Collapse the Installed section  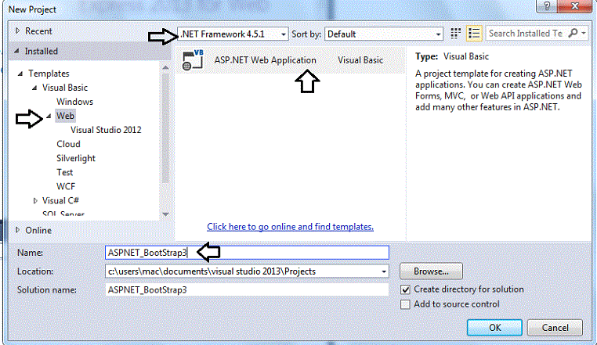[x=16, y=51]
